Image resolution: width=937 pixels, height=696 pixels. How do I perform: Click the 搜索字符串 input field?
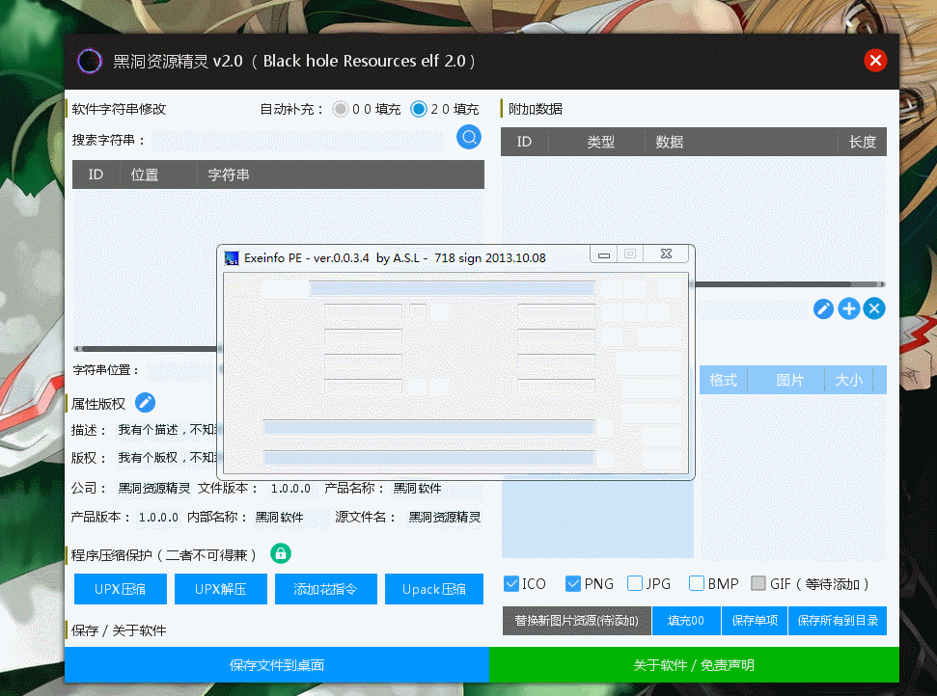pyautogui.click(x=297, y=141)
